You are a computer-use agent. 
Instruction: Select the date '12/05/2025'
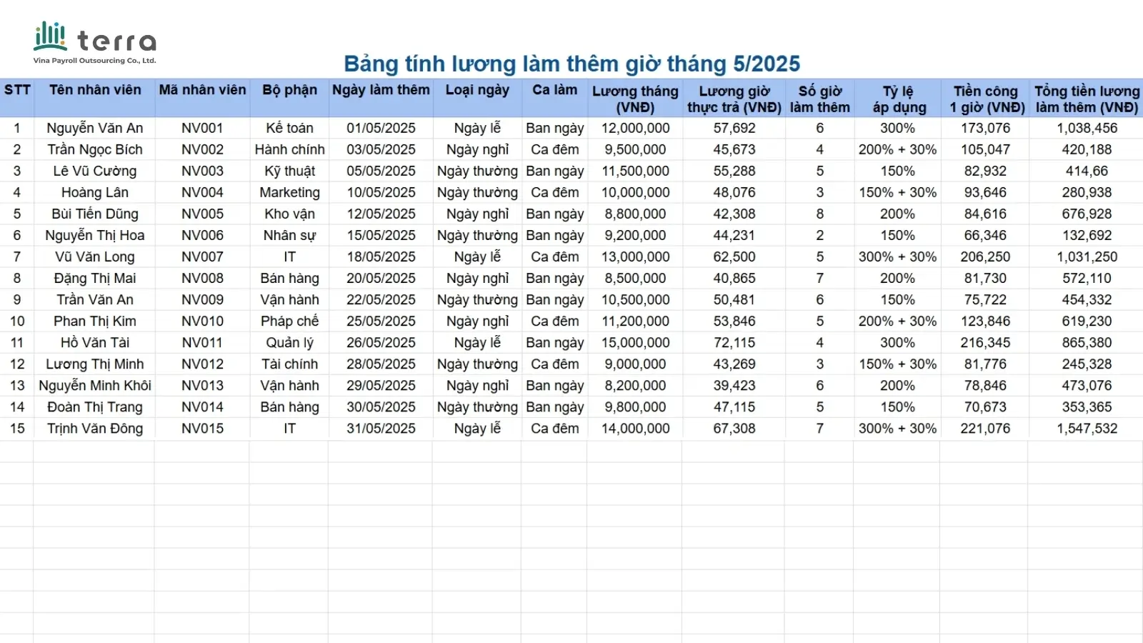[x=381, y=214]
